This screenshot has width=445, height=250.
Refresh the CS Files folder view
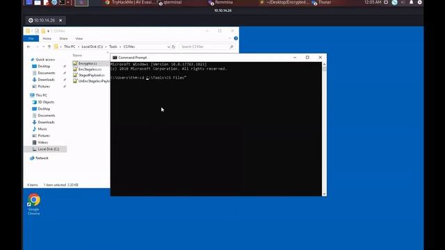pyautogui.click(x=173, y=47)
